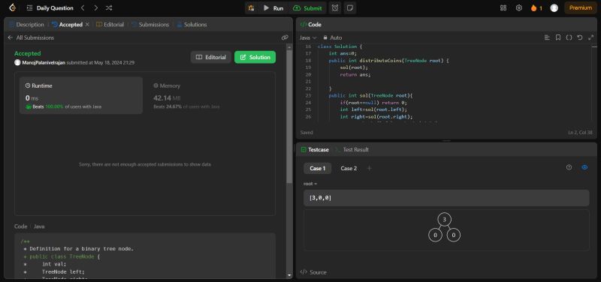Pick a random question with shuffle icon

pyautogui.click(x=109, y=7)
